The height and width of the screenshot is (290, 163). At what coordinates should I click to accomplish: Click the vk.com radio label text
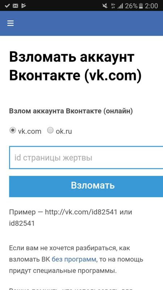coord(30,131)
